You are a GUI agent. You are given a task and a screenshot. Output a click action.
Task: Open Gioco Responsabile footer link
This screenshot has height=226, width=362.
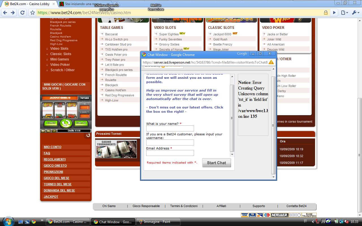pos(146,206)
